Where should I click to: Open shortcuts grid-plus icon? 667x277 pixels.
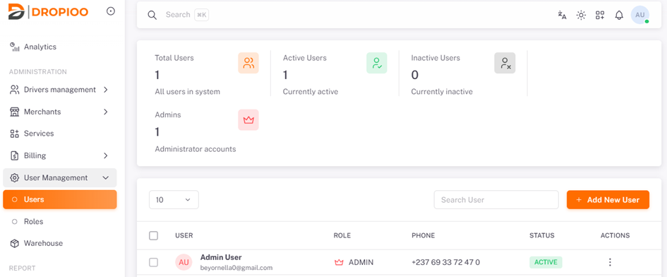coord(600,16)
